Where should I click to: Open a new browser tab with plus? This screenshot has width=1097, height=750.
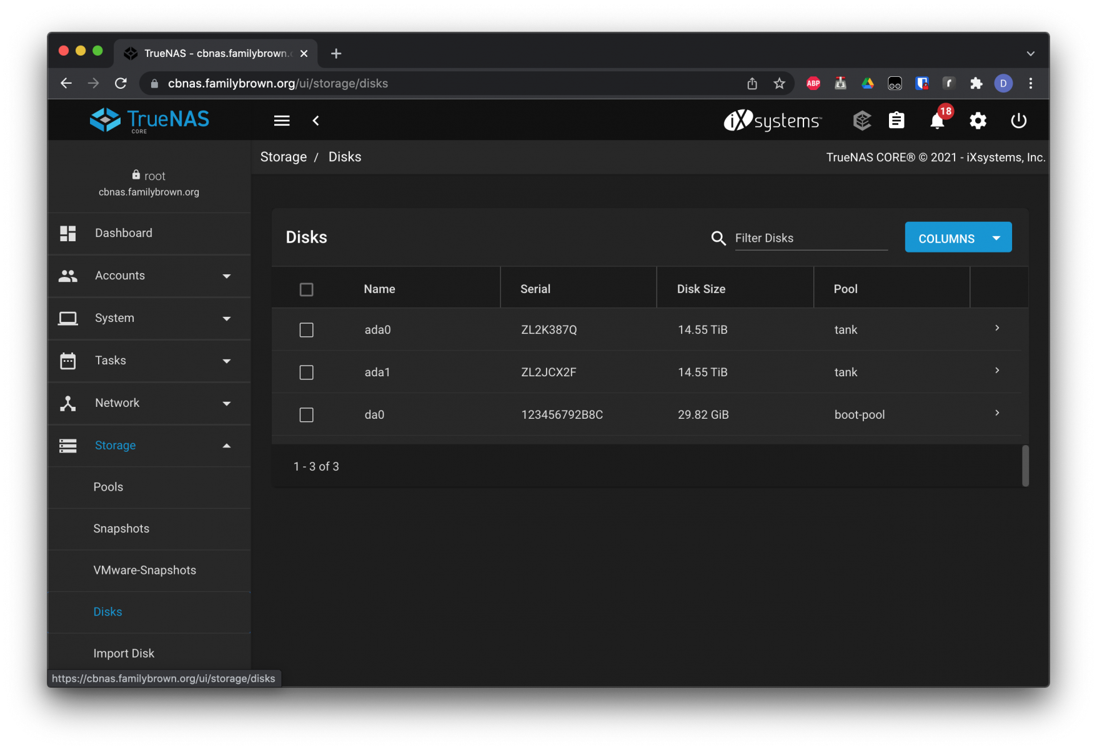pyautogui.click(x=336, y=54)
